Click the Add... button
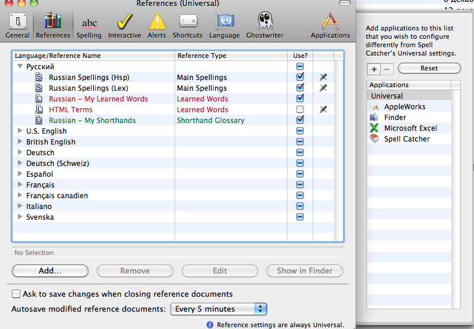 [x=50, y=270]
